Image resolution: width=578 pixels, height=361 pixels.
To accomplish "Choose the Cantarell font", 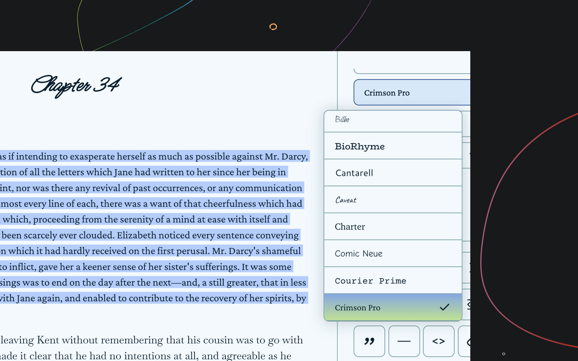I will pos(392,173).
